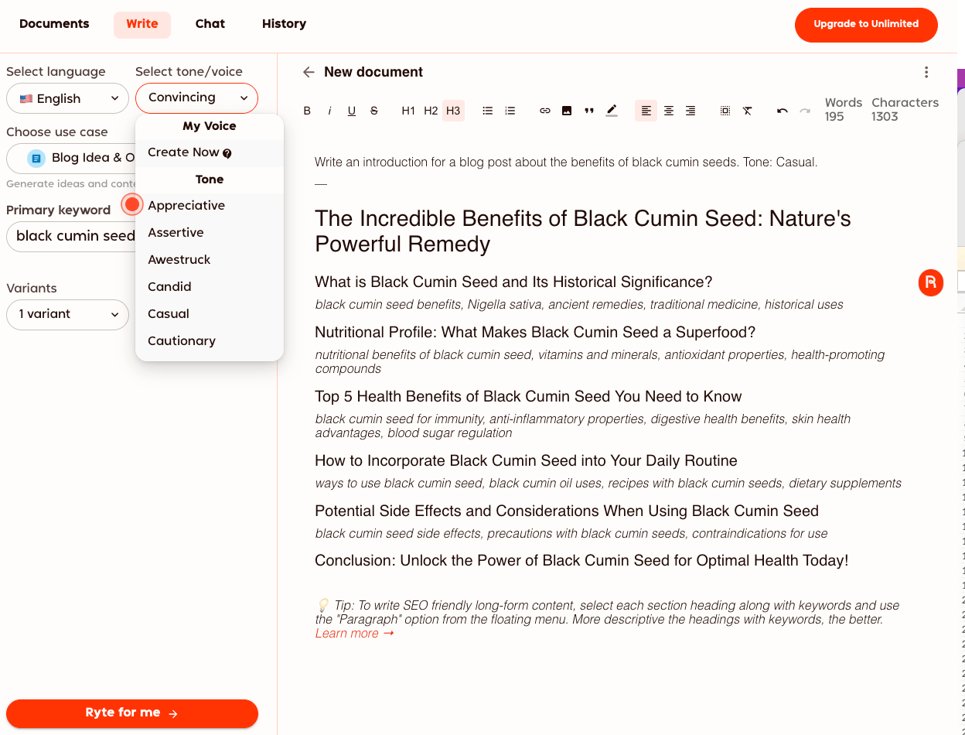Click the Characters 1303 counter
This screenshot has width=965, height=735.
[x=905, y=110]
